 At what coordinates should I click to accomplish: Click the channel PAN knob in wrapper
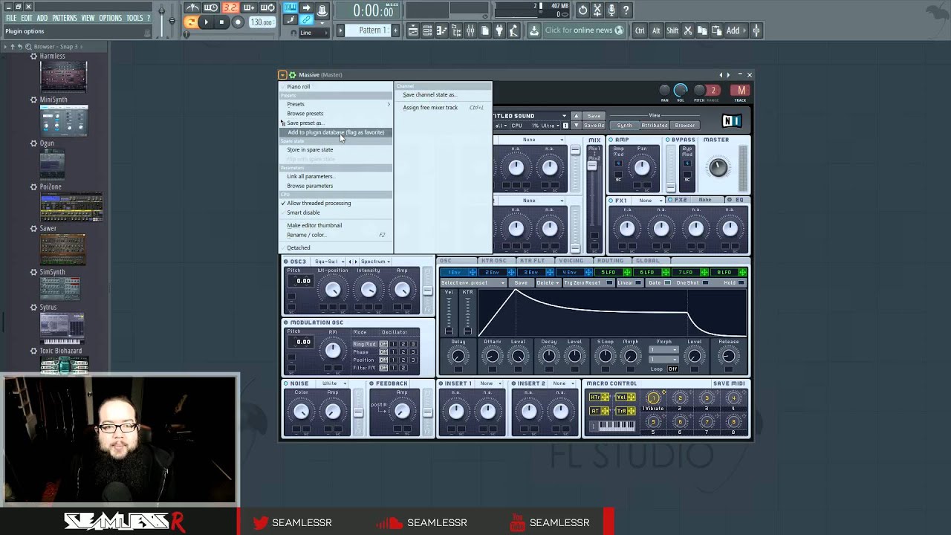665,91
